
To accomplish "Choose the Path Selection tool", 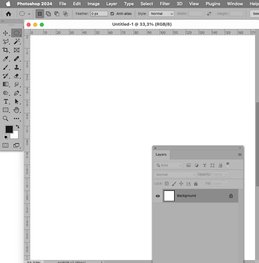I will [16, 101].
